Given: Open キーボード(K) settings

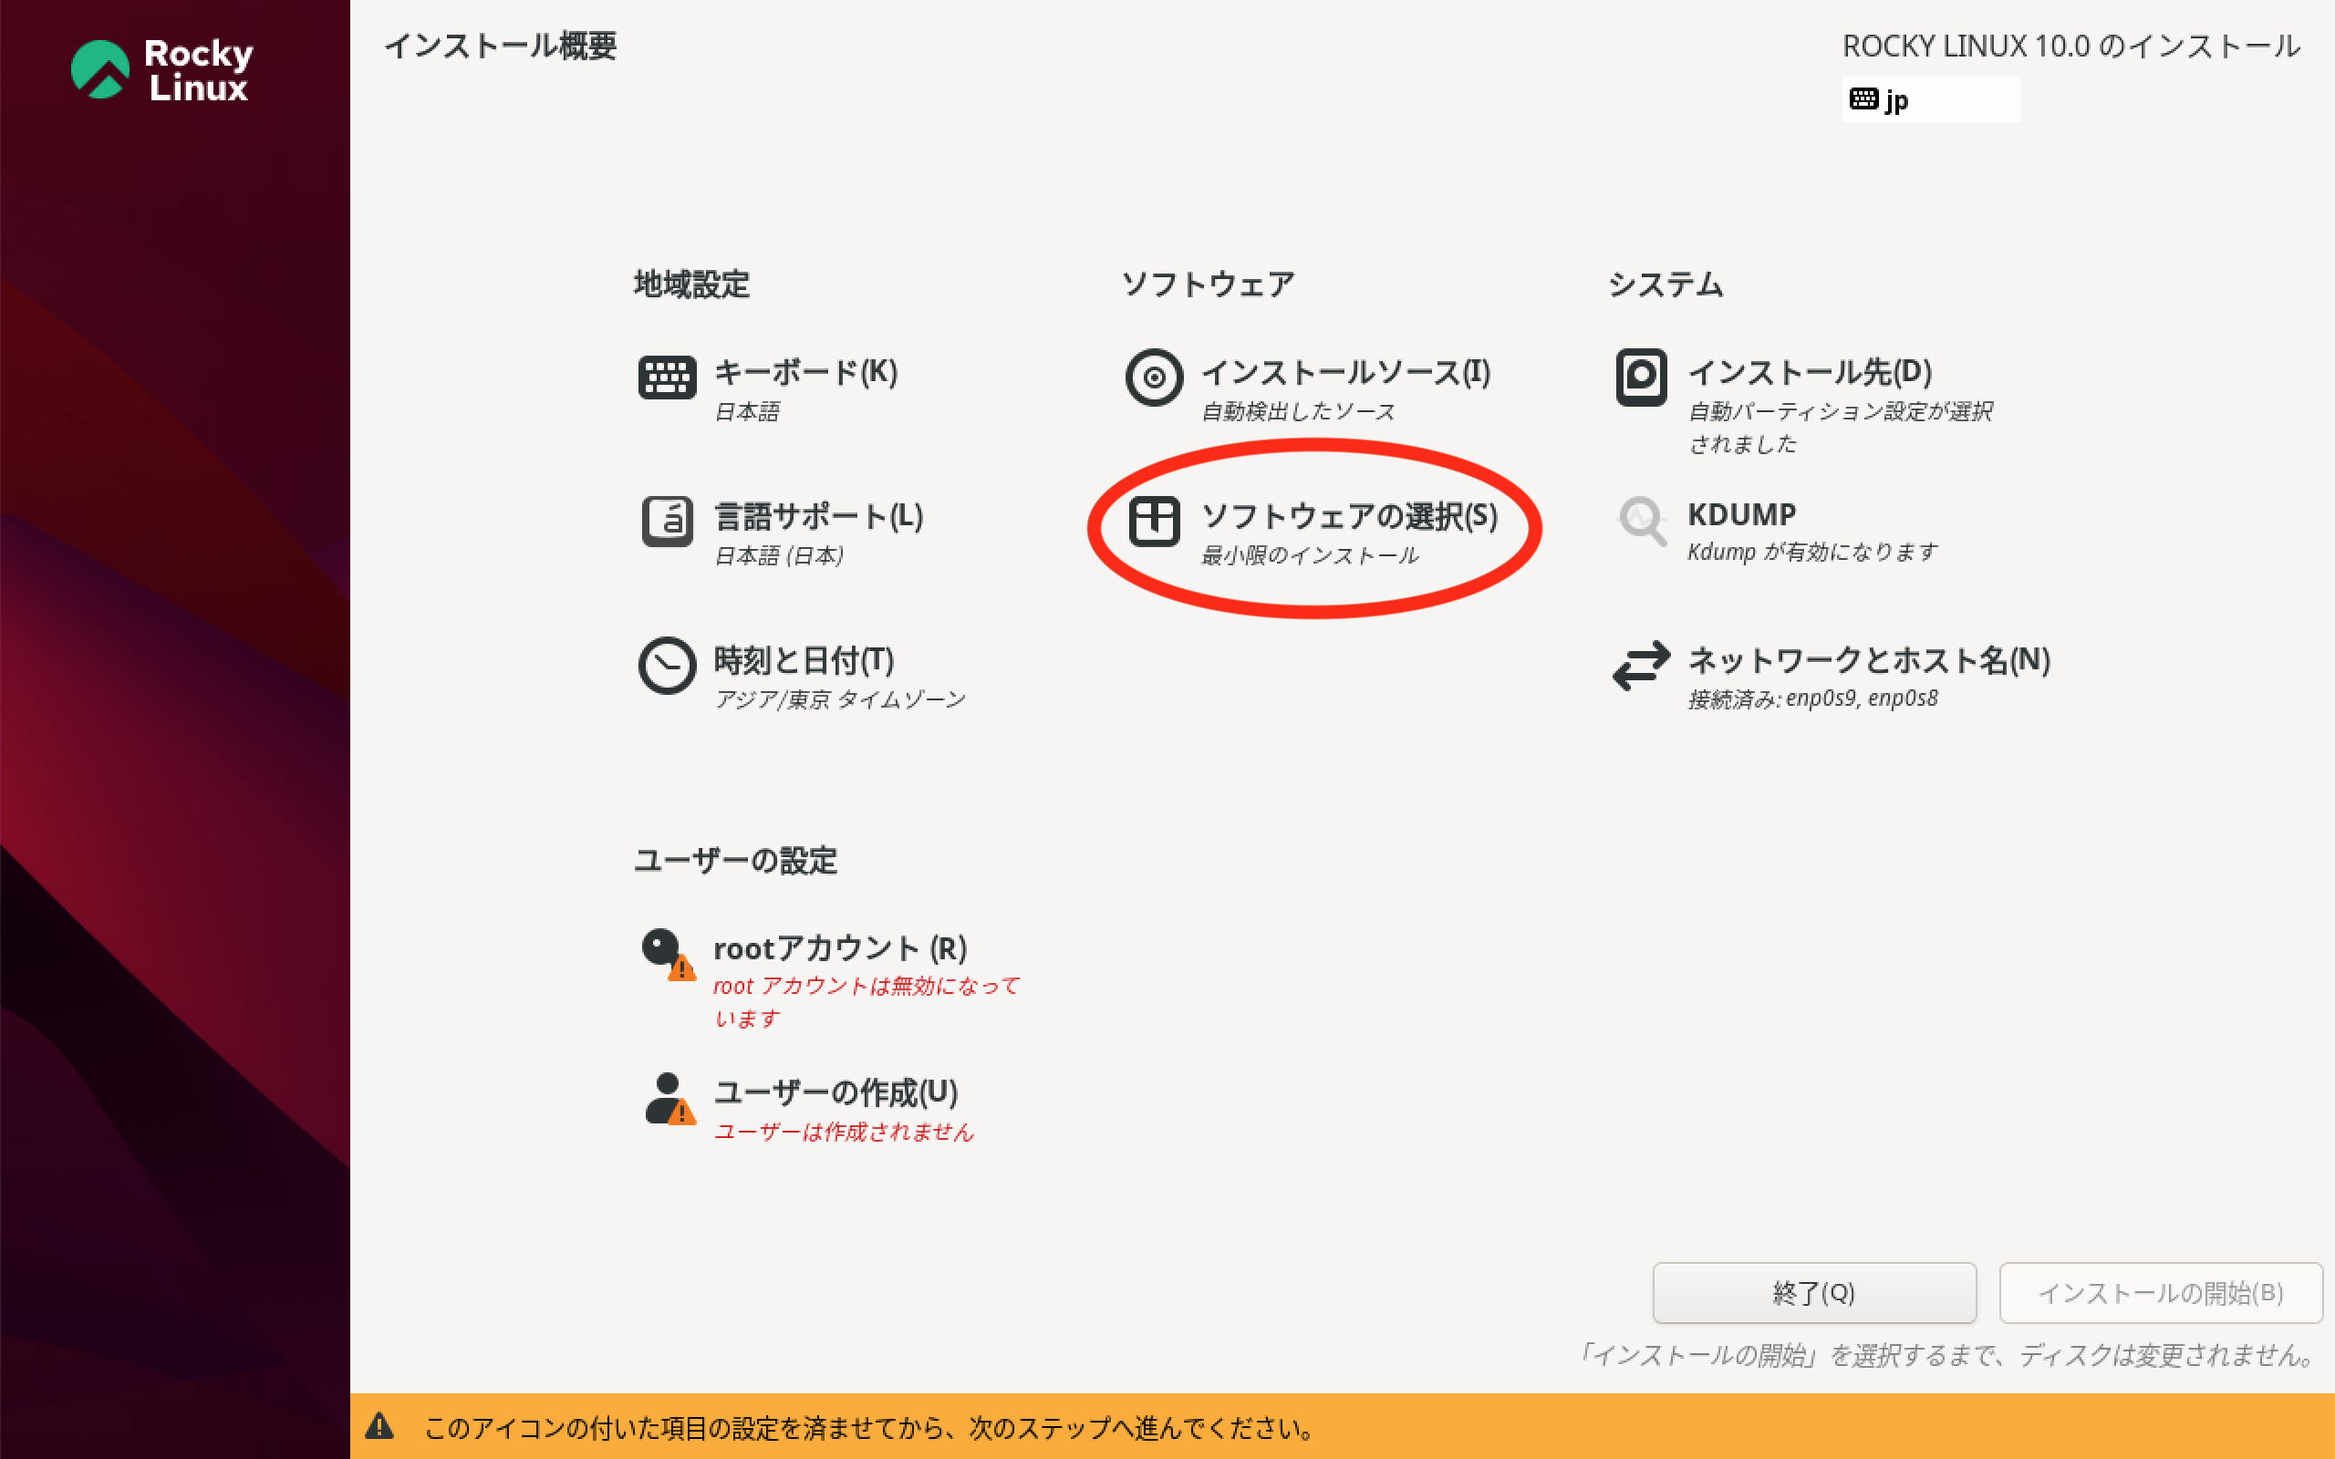Looking at the screenshot, I should tap(805, 371).
